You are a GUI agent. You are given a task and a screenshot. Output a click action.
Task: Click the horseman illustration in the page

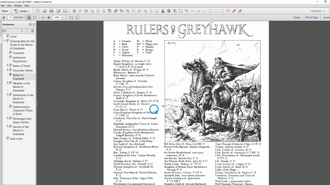click(x=212, y=91)
